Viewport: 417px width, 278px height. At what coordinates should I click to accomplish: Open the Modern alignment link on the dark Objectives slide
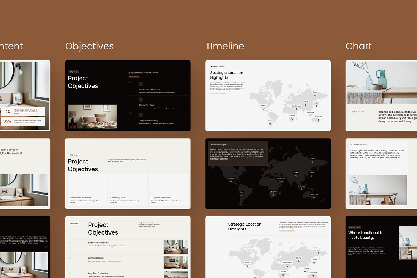point(134,76)
